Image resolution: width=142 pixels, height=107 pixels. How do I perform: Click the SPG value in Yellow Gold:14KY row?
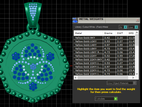[132, 45]
